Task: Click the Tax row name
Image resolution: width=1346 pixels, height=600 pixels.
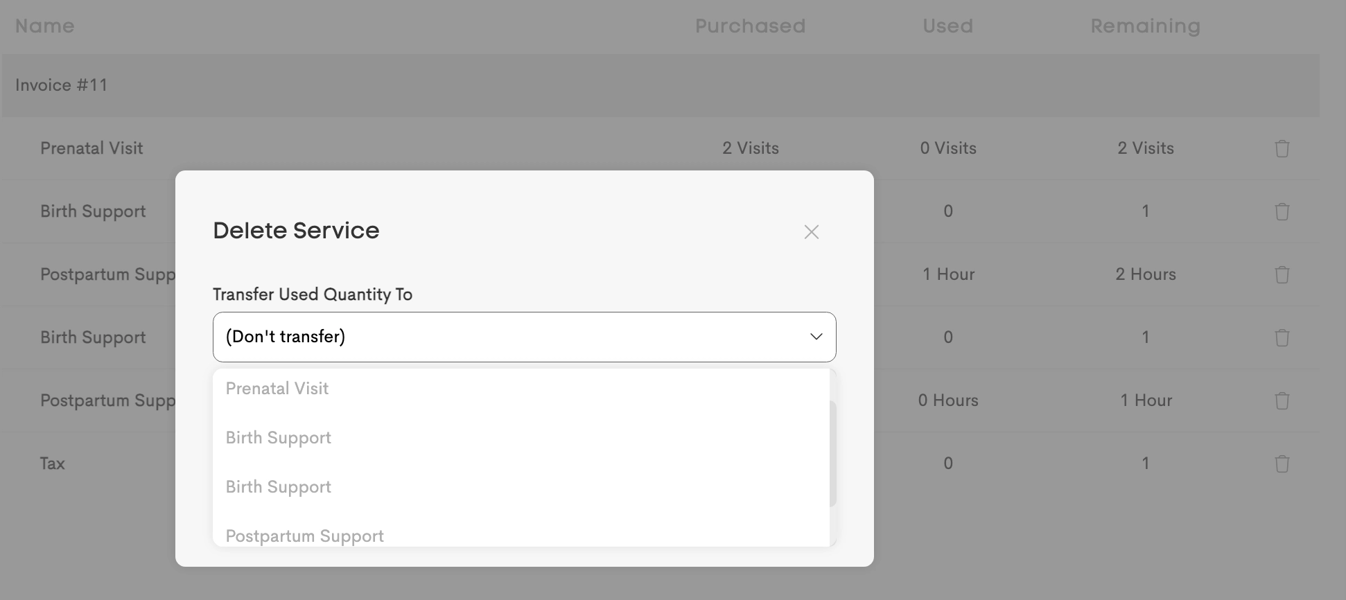Action: click(x=53, y=464)
